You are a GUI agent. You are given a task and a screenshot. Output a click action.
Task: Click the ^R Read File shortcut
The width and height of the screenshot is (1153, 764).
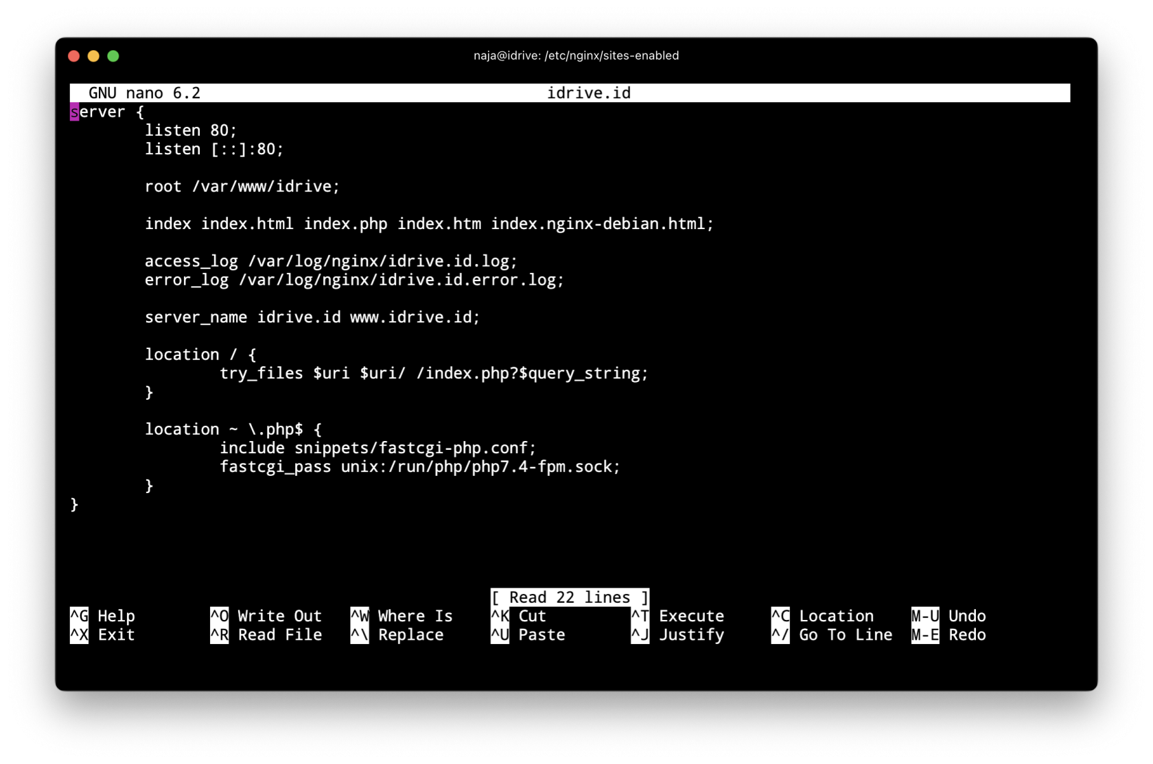(266, 634)
